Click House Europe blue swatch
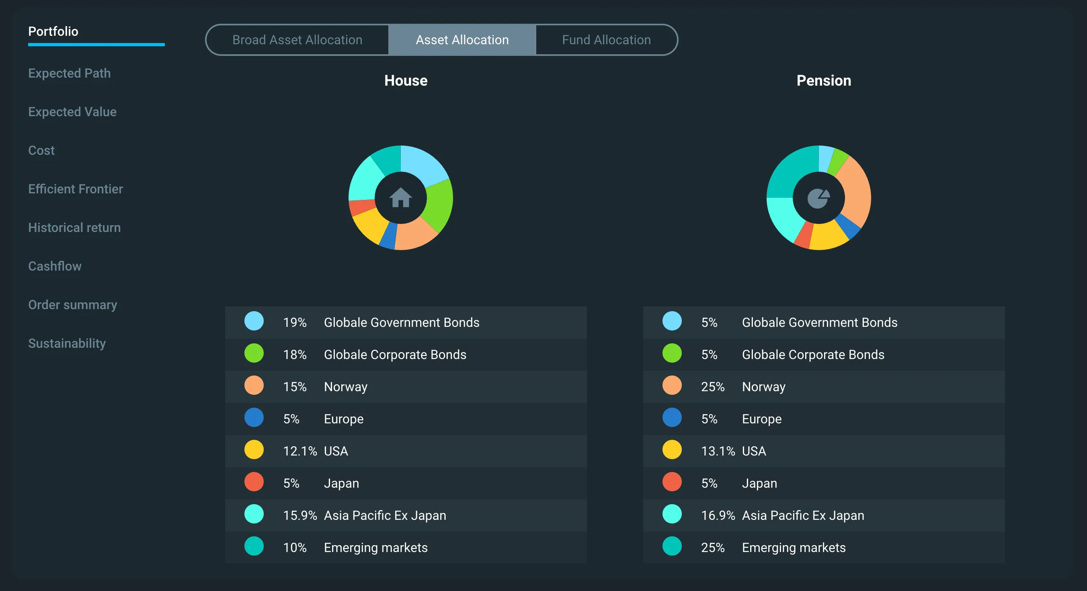The height and width of the screenshot is (591, 1087). click(254, 417)
